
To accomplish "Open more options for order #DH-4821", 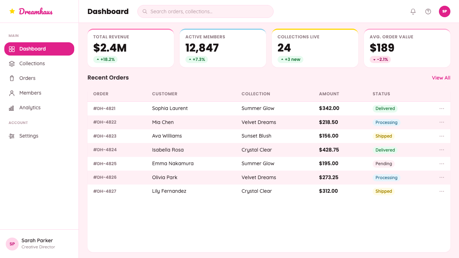I will click(x=442, y=109).
